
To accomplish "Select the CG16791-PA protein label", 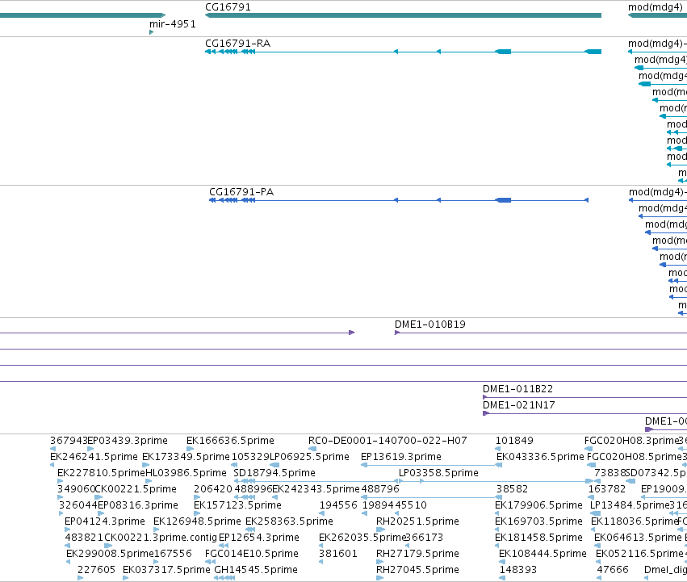I will pos(241,192).
